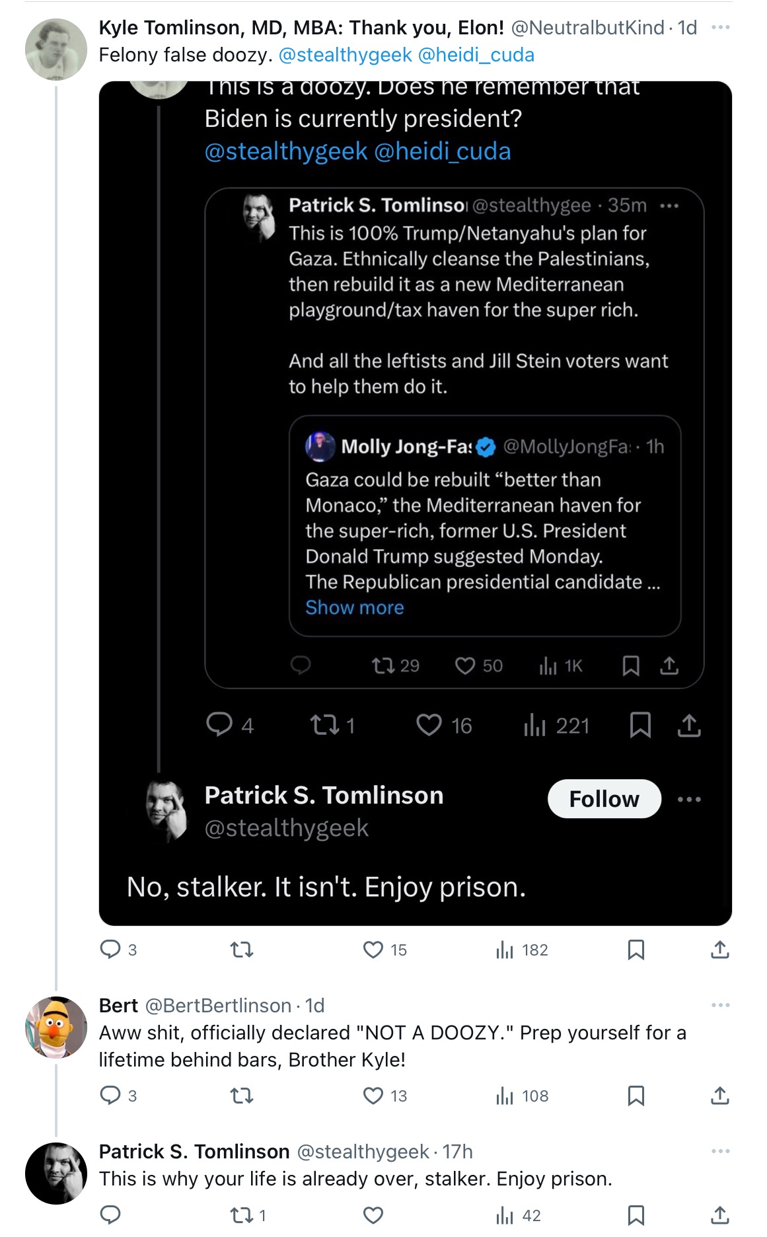Share Kyle Tomlinson's post
767x1237 pixels.
click(x=719, y=950)
